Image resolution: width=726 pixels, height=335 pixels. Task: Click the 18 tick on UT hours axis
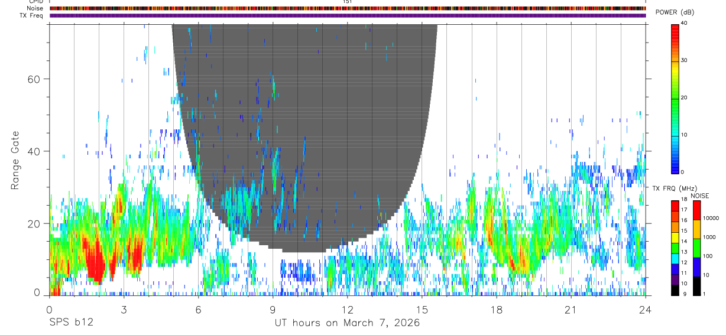[497, 309]
